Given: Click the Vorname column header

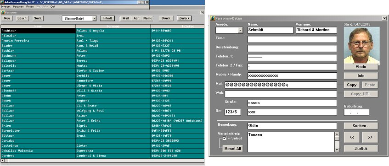Looking at the screenshot, I should [113, 26].
